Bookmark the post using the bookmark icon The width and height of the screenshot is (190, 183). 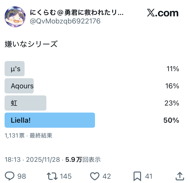click(x=138, y=176)
